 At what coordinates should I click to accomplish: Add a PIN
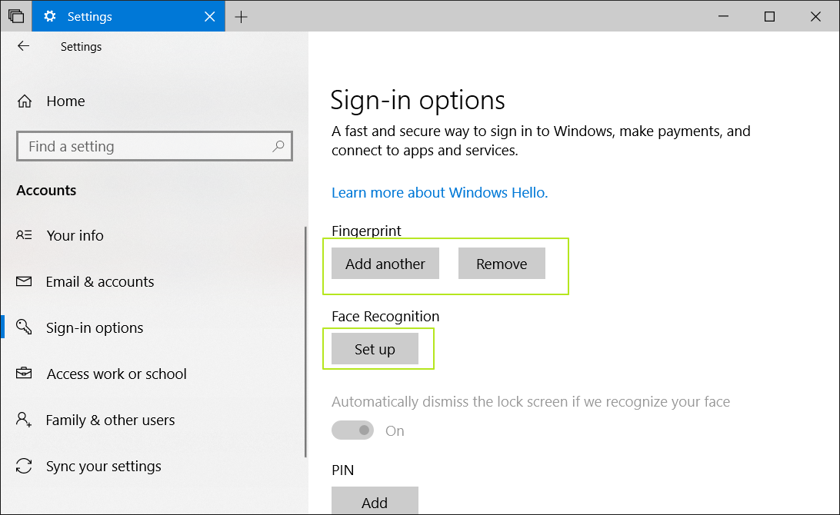pyautogui.click(x=375, y=501)
